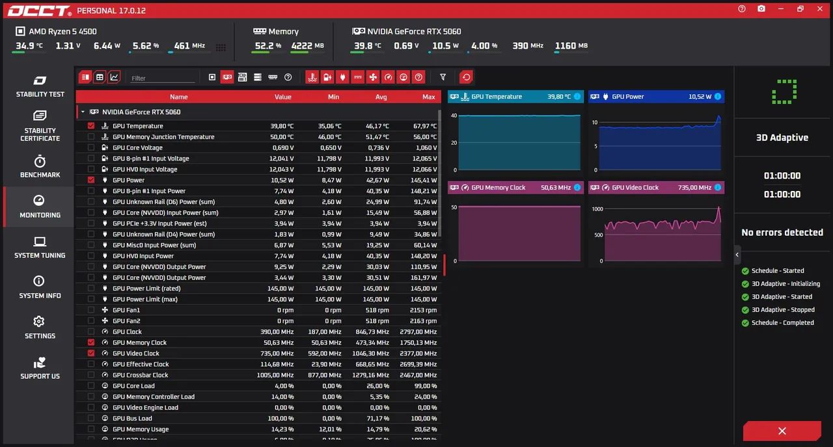Switch to combined table and graph view
The width and height of the screenshot is (833, 447).
[85, 77]
